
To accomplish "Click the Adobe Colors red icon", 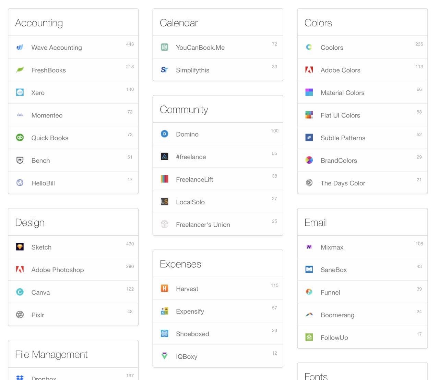I will [309, 70].
